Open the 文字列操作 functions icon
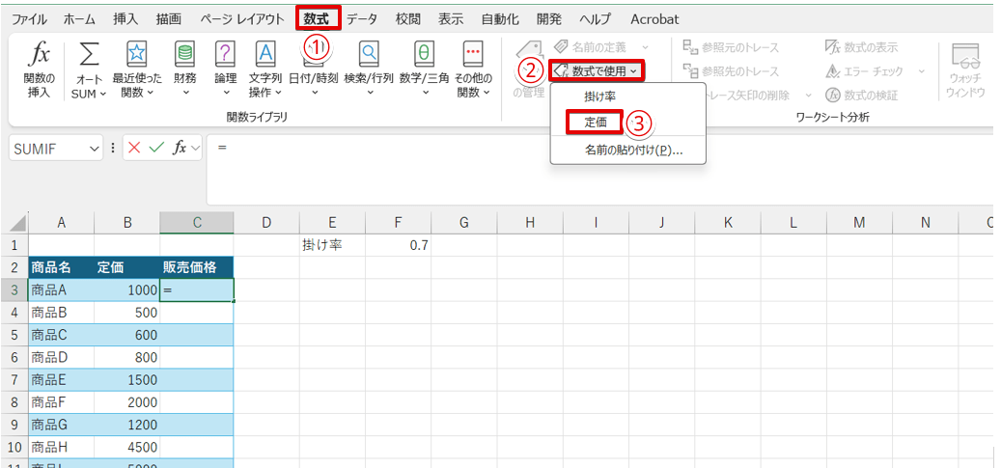 click(x=265, y=55)
